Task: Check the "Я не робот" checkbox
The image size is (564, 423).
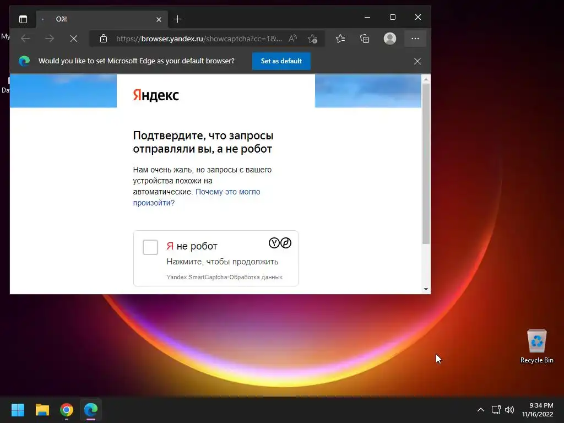Action: 150,247
